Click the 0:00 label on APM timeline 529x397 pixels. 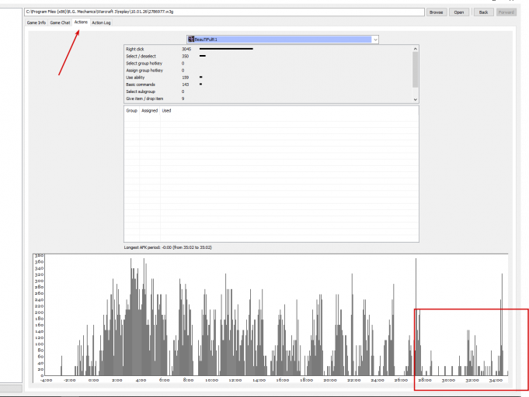93,380
